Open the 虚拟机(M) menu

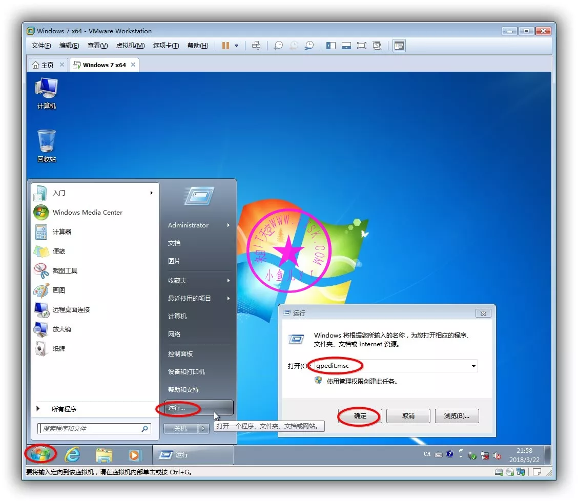tap(130, 46)
